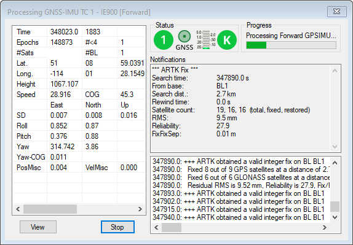Click the *** ARTK Fix *** notification header
The height and width of the screenshot is (245, 353).
point(175,70)
